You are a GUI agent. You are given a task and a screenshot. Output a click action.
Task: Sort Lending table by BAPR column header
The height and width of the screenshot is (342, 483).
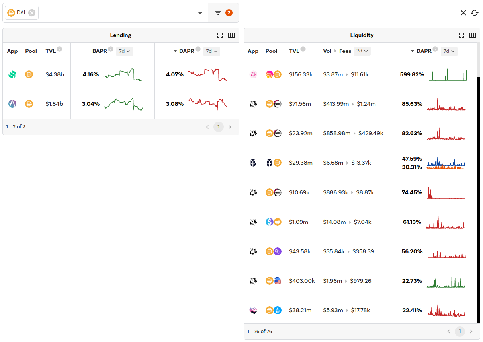100,51
